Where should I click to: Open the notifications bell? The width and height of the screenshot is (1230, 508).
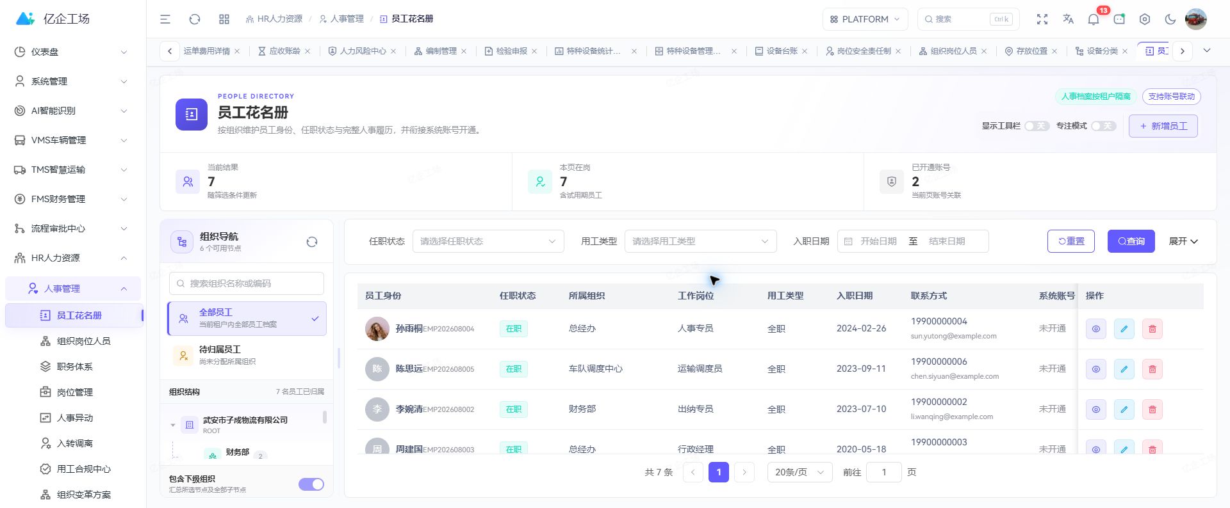[x=1094, y=19]
